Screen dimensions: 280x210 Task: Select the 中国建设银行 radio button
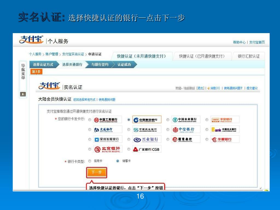129,120
